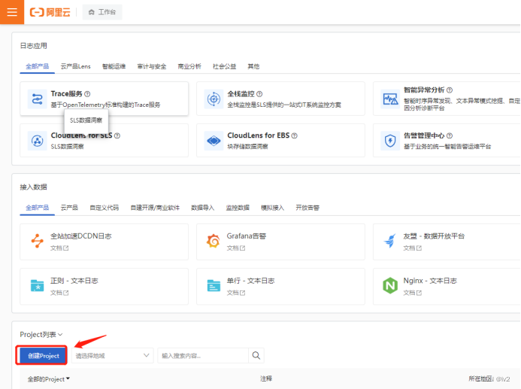Viewport: 521px width, 389px height.
Task: Open the 请选择地域 region dropdown
Action: tap(112, 355)
